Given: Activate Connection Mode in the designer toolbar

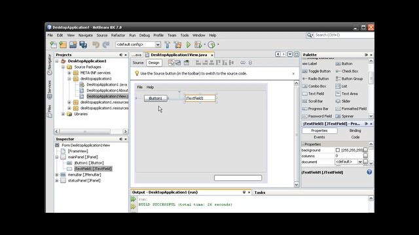Looking at the screenshot, I should click(178, 63).
